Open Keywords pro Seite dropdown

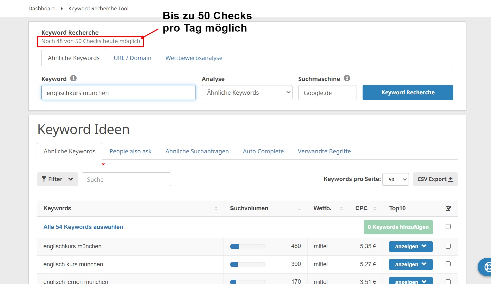coord(395,179)
